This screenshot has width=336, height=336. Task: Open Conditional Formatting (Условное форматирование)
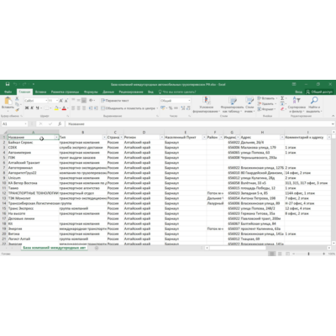pos(207,105)
